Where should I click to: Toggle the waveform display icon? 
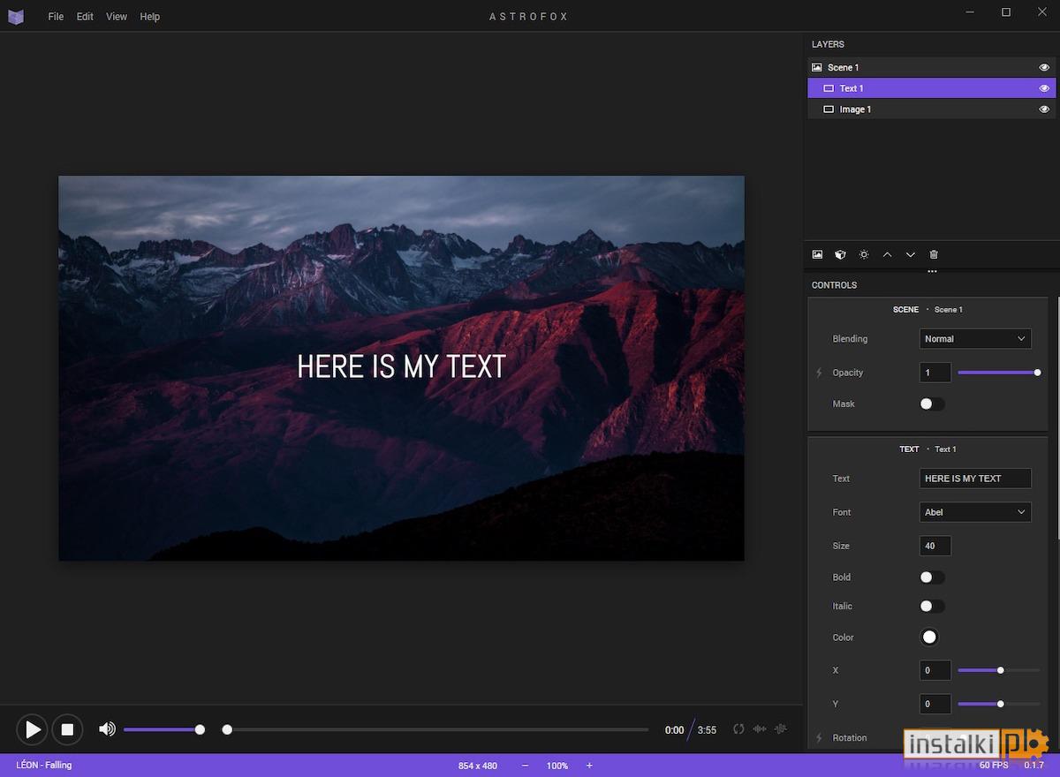coord(760,729)
